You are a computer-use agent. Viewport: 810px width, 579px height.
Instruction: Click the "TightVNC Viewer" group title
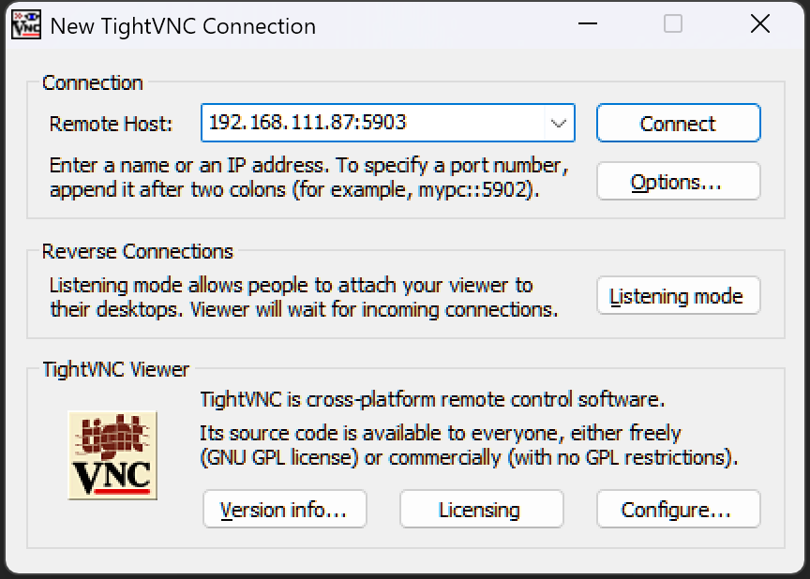(115, 369)
